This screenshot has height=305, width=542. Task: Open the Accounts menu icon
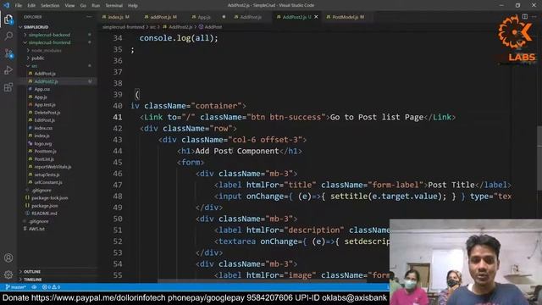pos(8,258)
